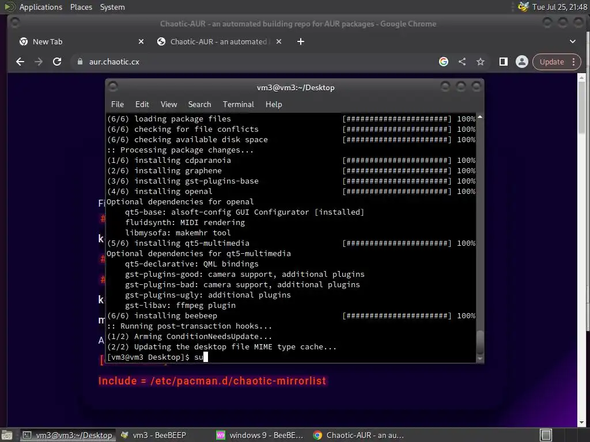Click the terminal window menu button
Image resolution: width=590 pixels, height=442 pixels.
tap(113, 87)
